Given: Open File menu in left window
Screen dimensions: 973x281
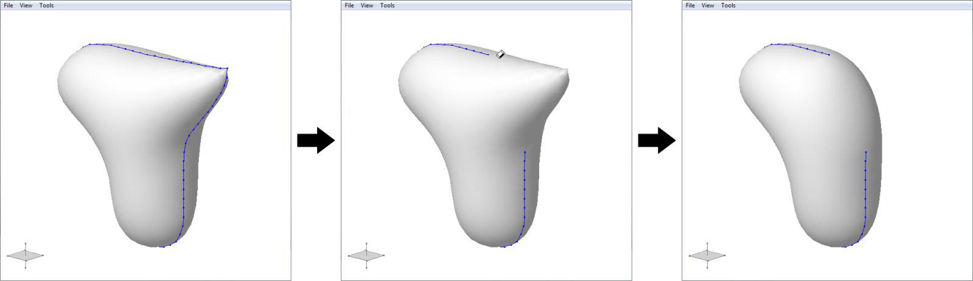Looking at the screenshot, I should click(9, 5).
